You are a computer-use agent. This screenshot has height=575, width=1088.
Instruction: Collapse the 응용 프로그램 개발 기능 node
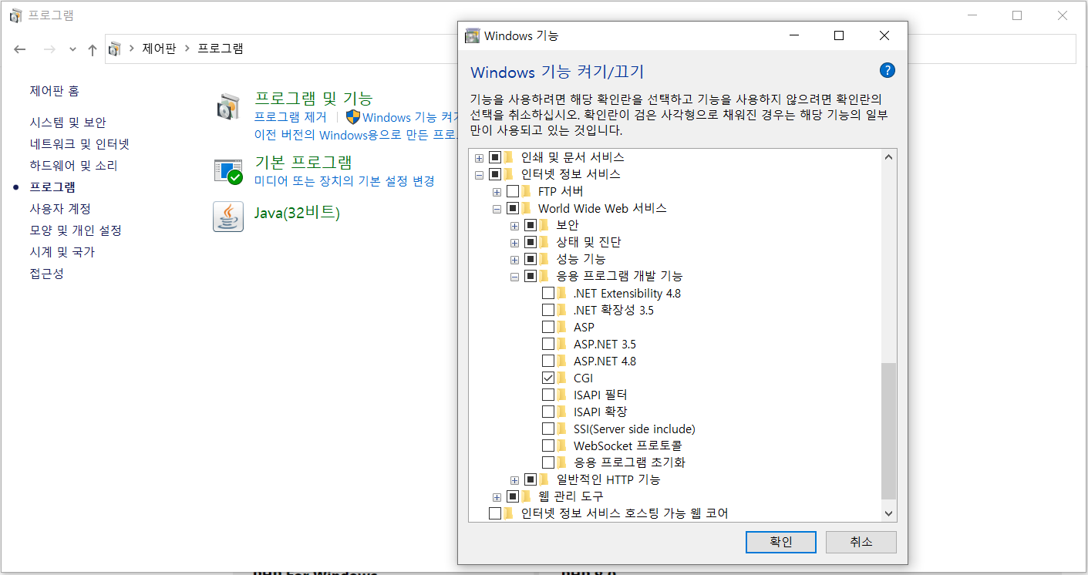pos(514,276)
